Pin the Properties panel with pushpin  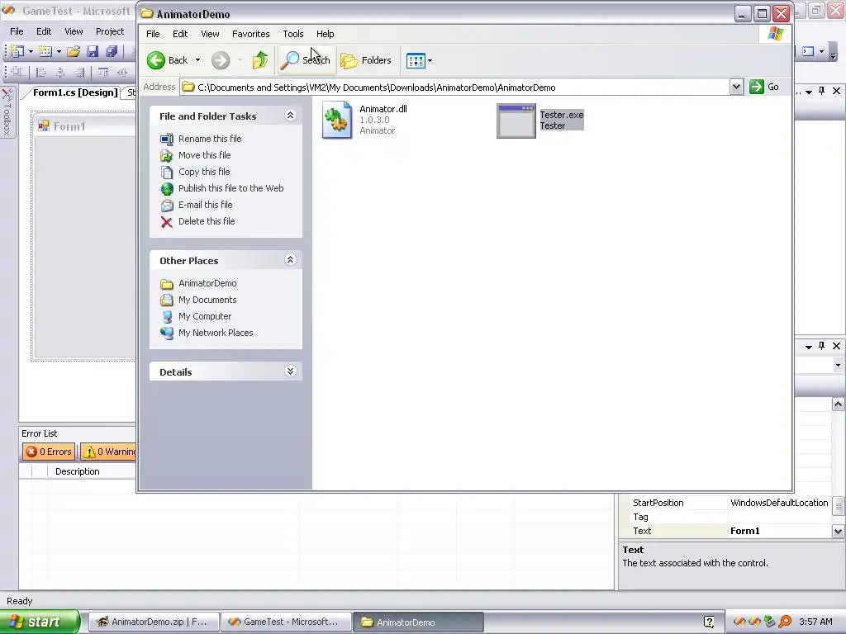coord(822,346)
